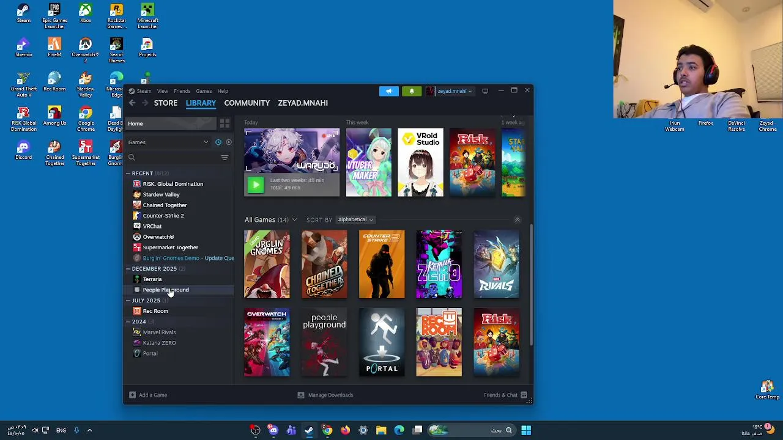Image resolution: width=783 pixels, height=440 pixels.
Task: Open Add a Game plus icon
Action: pyautogui.click(x=132, y=395)
